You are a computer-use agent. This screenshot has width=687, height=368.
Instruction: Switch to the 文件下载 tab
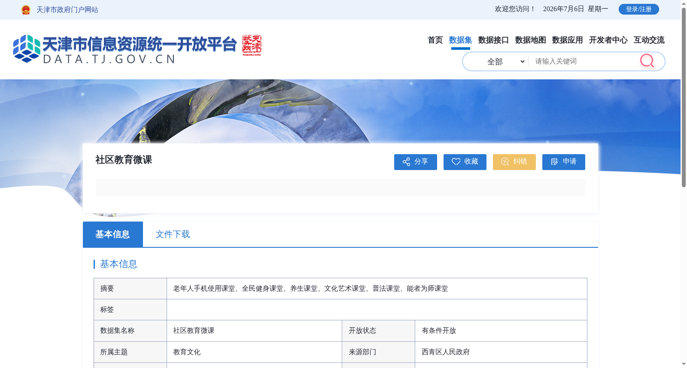click(x=173, y=234)
